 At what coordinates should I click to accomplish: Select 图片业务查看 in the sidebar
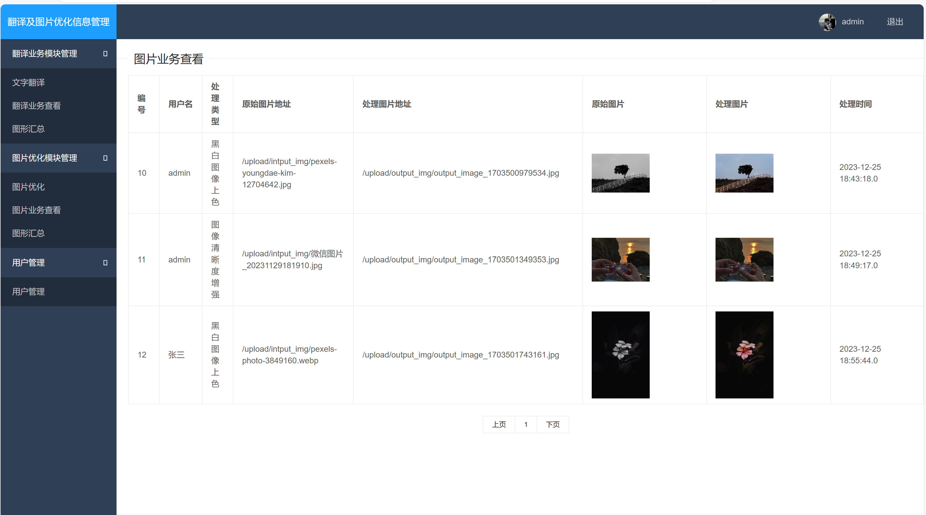36,210
